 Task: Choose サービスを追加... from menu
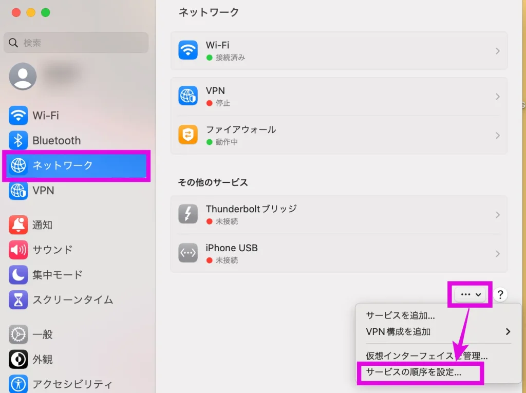pyautogui.click(x=400, y=315)
